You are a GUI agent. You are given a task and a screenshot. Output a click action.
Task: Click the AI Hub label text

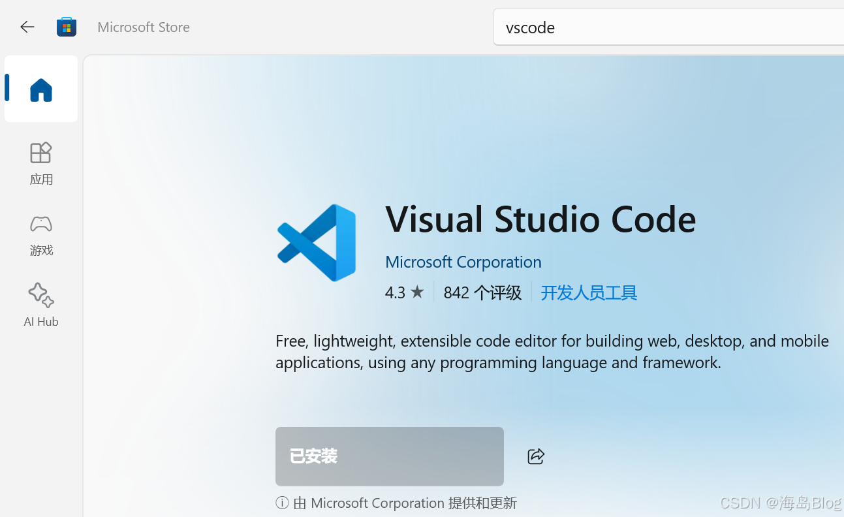click(40, 321)
